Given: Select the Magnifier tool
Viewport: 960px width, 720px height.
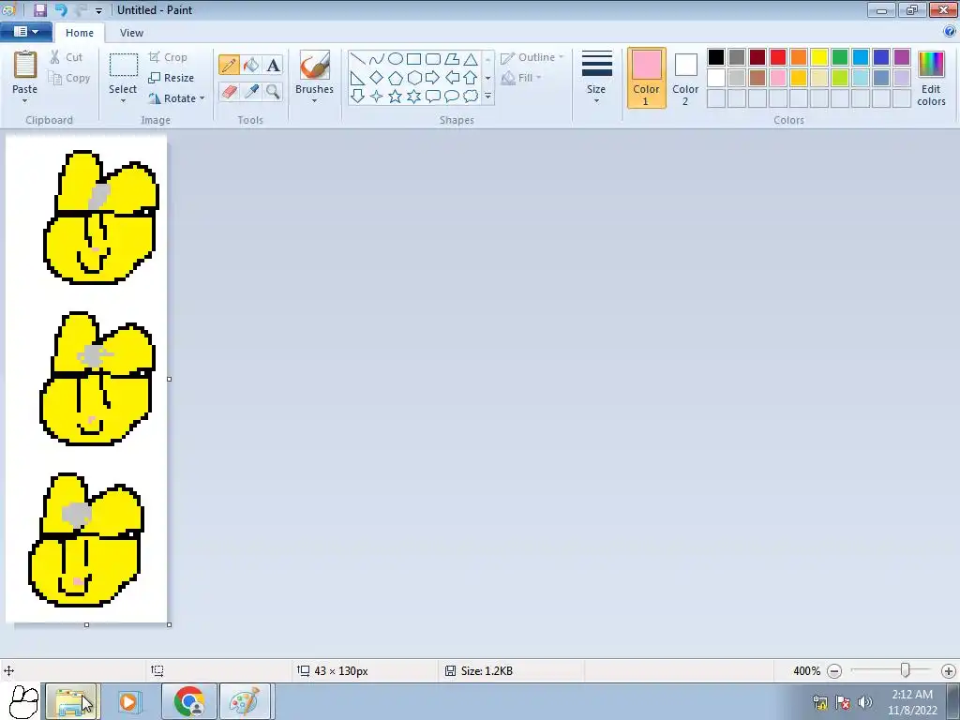Looking at the screenshot, I should click(273, 92).
